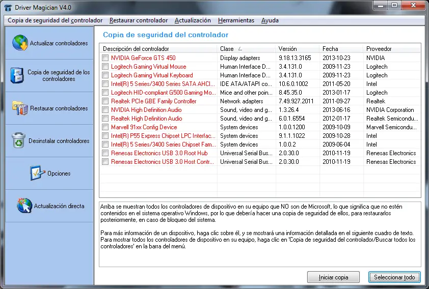Click the date 2012-01-17 cell

(336, 118)
